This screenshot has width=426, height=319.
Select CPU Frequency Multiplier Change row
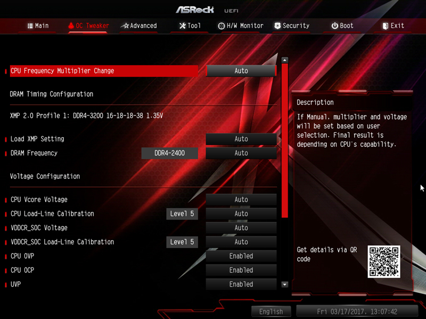point(104,71)
